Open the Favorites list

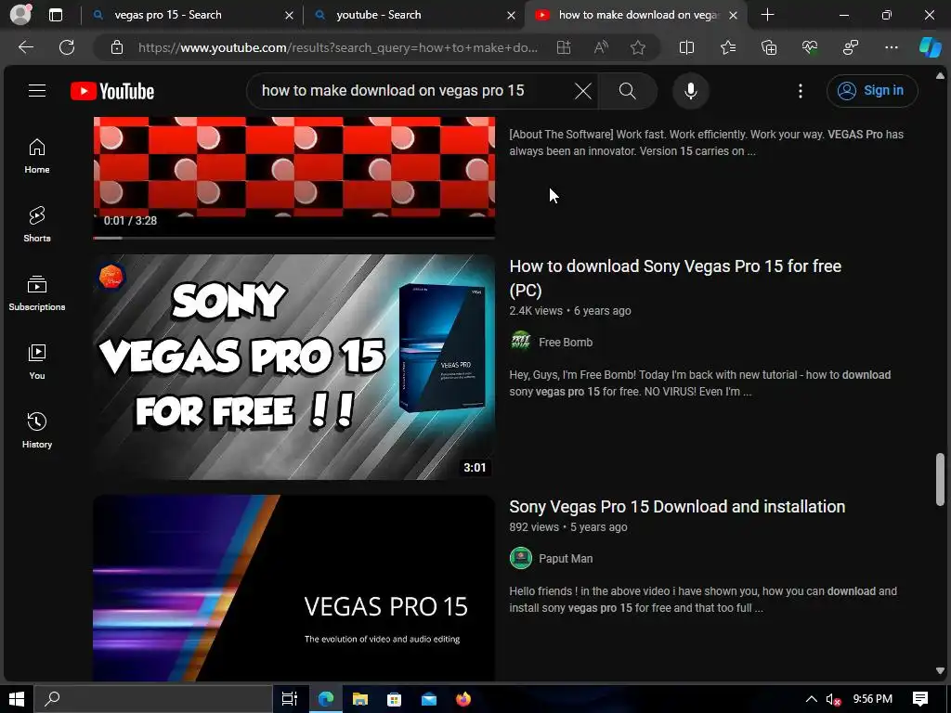point(728,47)
